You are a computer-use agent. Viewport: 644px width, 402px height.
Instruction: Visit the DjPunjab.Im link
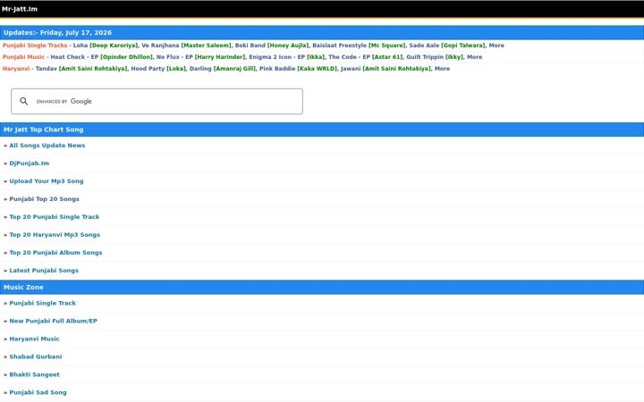[30, 163]
